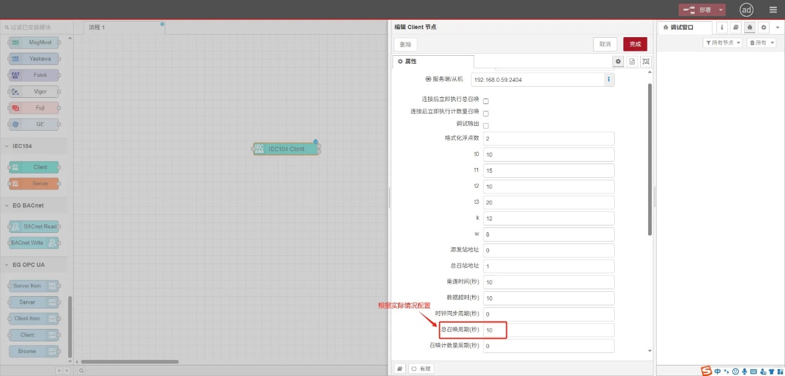The image size is (785, 376).
Task: Switch to the 流程 1 tab
Action: click(x=98, y=27)
